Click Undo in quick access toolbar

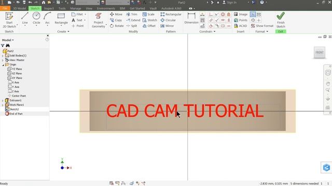(30, 2)
